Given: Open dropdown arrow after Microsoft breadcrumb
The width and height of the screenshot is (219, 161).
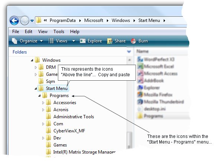Looking at the screenshot, I should (108, 21).
